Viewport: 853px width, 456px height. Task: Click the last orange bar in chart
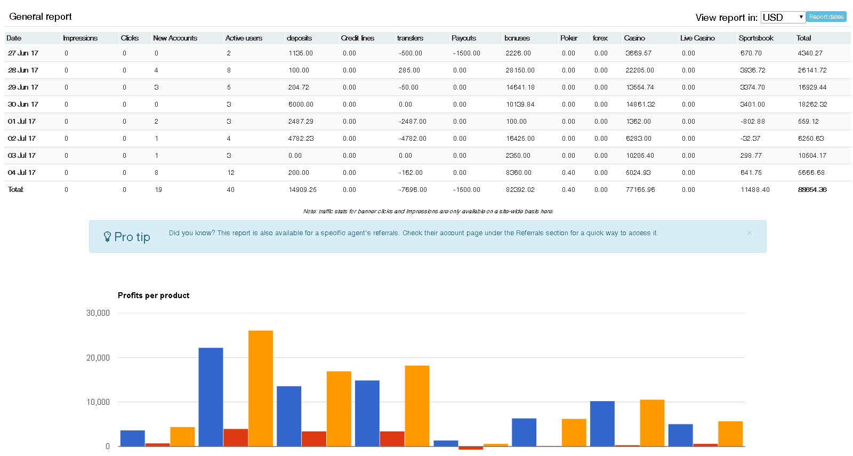click(x=730, y=434)
